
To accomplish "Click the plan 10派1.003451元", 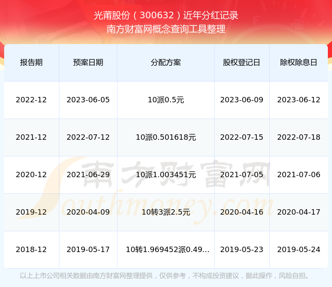I will [166, 175].
